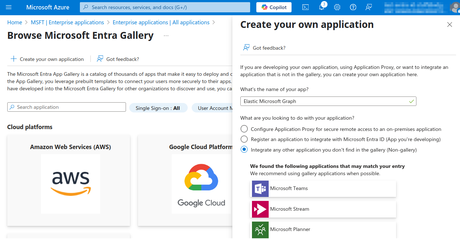The image size is (460, 239).
Task: View the three pending notifications
Action: coord(321,7)
